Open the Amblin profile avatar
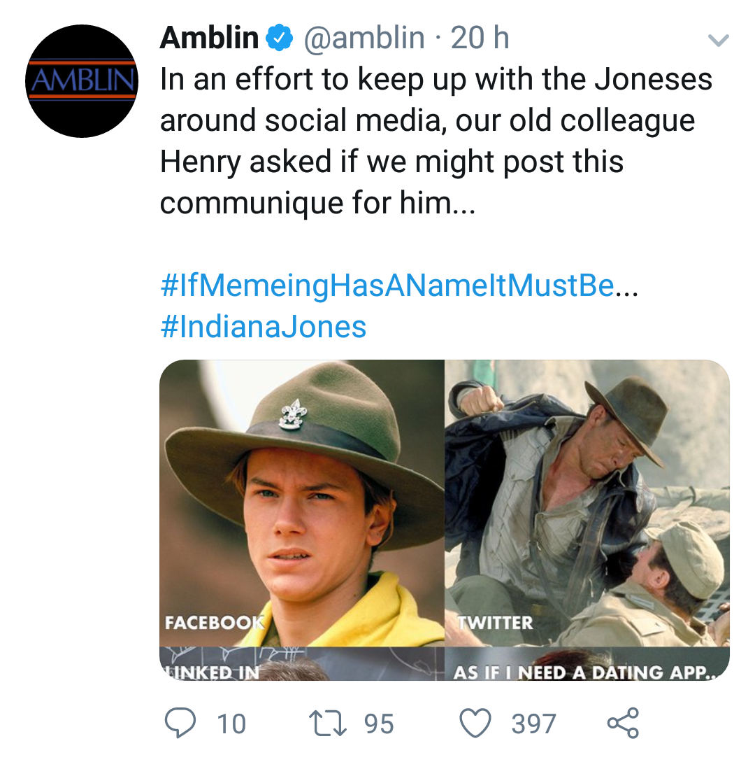The width and height of the screenshot is (755, 762). click(x=82, y=81)
